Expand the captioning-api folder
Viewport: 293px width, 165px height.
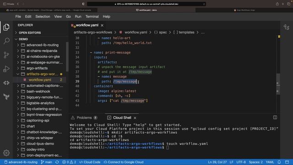38,121
